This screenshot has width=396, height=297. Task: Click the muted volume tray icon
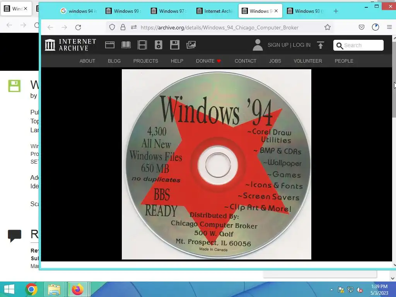tap(360, 290)
